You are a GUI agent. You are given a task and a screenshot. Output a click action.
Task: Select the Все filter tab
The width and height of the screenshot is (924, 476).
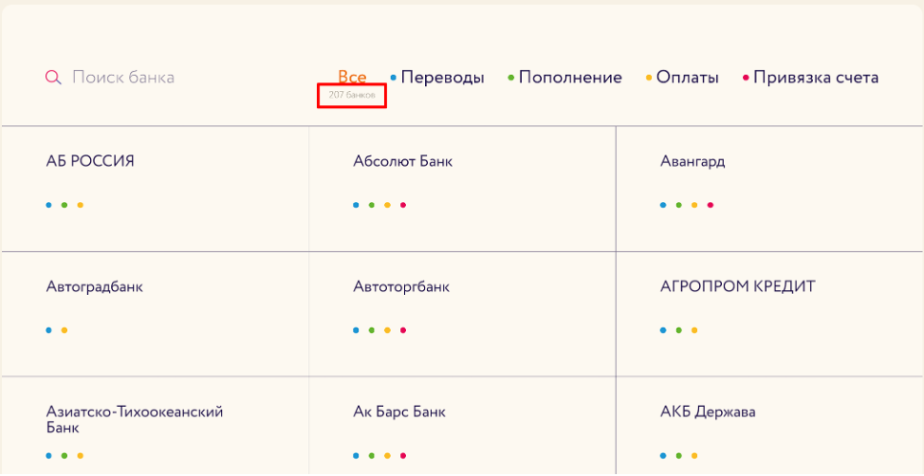pos(352,78)
